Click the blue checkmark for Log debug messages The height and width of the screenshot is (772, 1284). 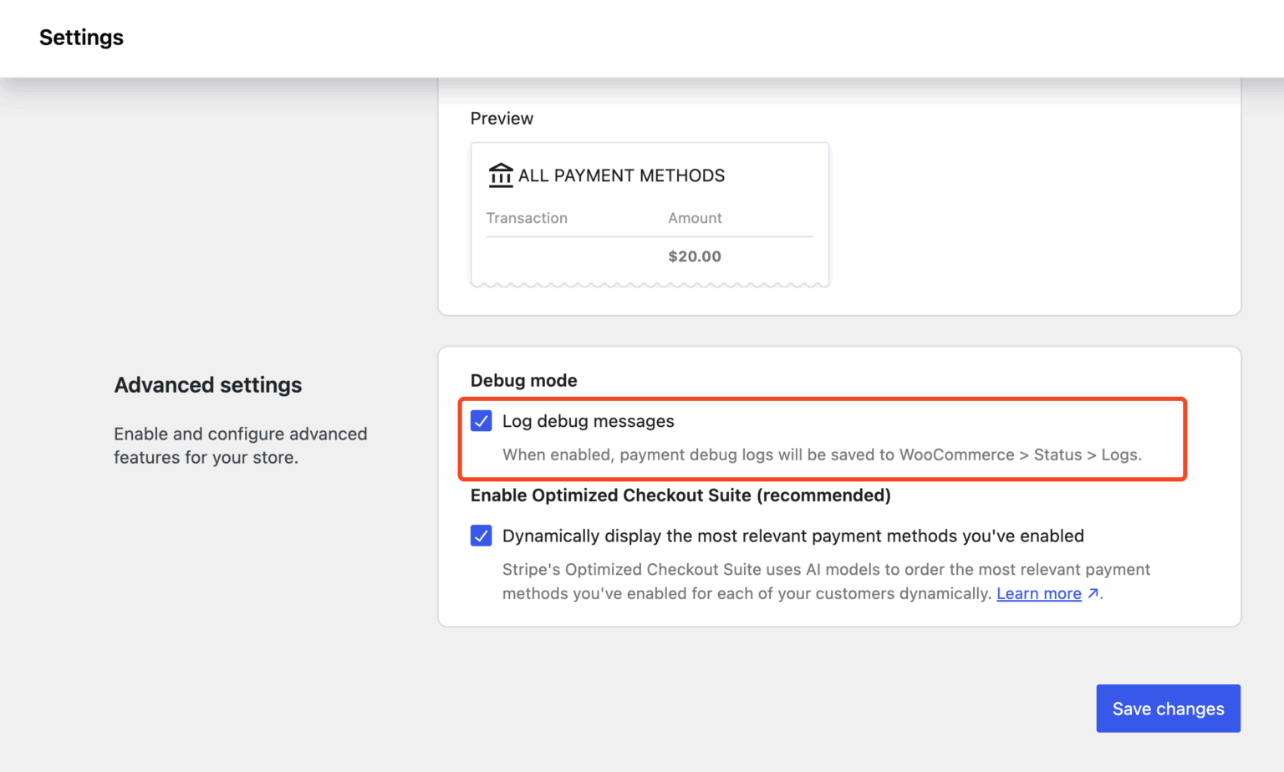click(x=481, y=421)
